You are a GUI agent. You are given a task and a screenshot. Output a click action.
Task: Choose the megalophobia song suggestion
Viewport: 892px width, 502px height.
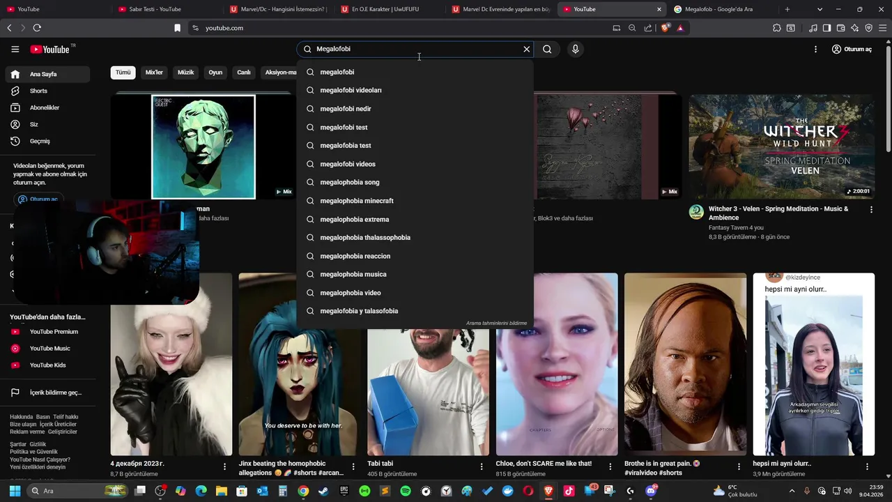pyautogui.click(x=415, y=182)
